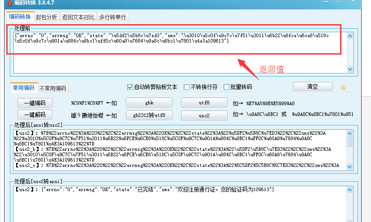Click the example text %E7%A5%9E%E5%99%A8

(271, 103)
